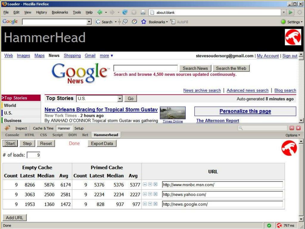Click the Search News button
This screenshot has height=229, width=305.
[x=195, y=68]
